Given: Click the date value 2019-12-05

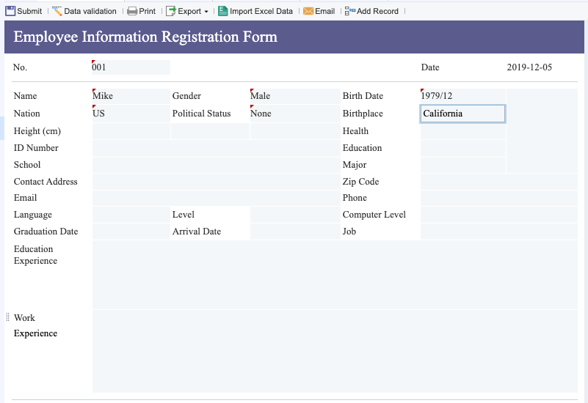Looking at the screenshot, I should [529, 67].
